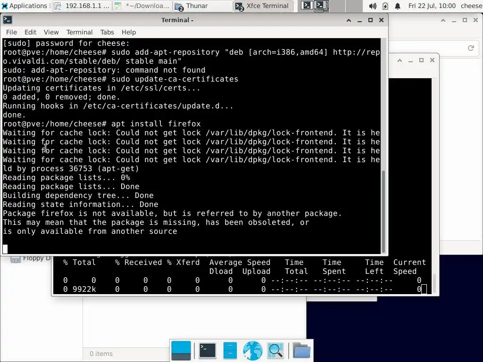Image resolution: width=483 pixels, height=362 pixels.
Task: Open the volume control in the panel
Action: [373, 6]
